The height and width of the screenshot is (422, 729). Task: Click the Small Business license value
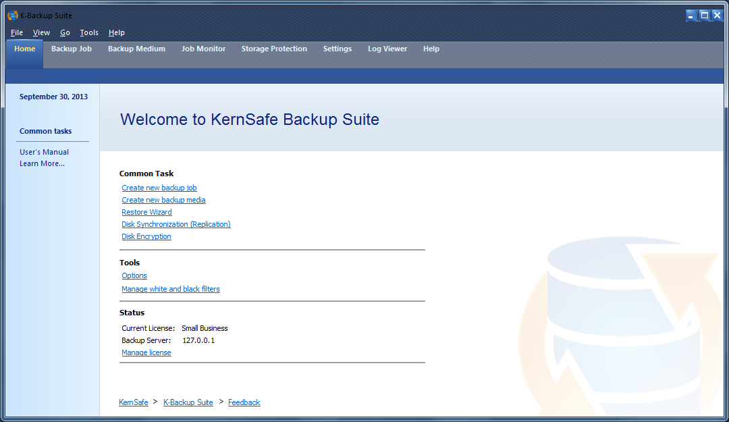pyautogui.click(x=205, y=328)
